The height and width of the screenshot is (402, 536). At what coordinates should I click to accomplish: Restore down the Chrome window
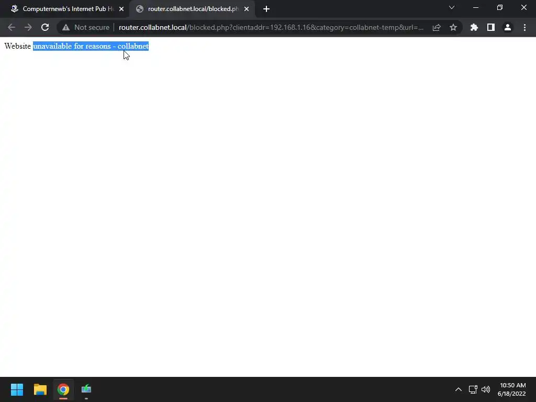pyautogui.click(x=500, y=7)
